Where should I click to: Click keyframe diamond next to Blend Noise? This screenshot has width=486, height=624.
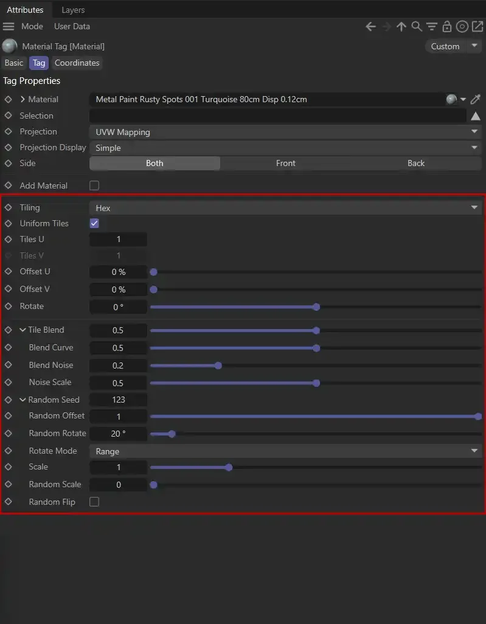[8, 365]
